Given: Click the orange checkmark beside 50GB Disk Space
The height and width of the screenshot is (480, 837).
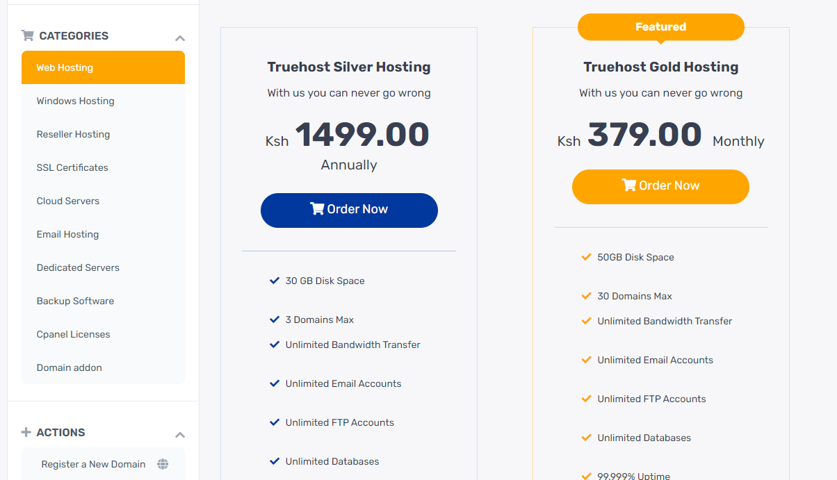Looking at the screenshot, I should tap(586, 257).
